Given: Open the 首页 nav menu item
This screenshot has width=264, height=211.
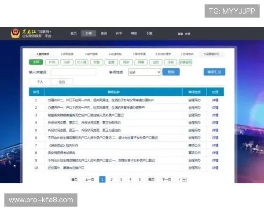Looking at the screenshot, I should [x=73, y=33].
